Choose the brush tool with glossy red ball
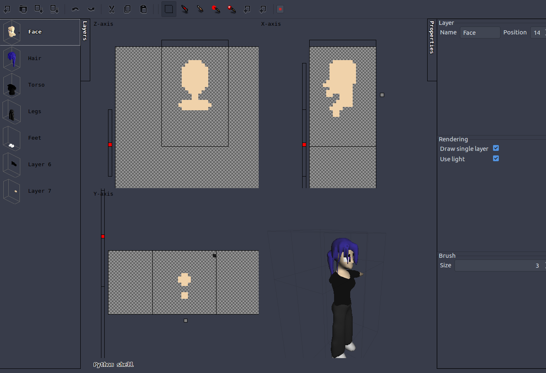The width and height of the screenshot is (546, 373). click(232, 9)
